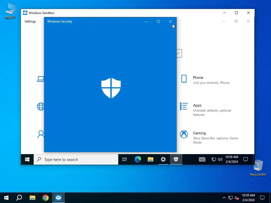Maximize the Windows Security window
The width and height of the screenshot is (271, 203).
click(x=158, y=21)
